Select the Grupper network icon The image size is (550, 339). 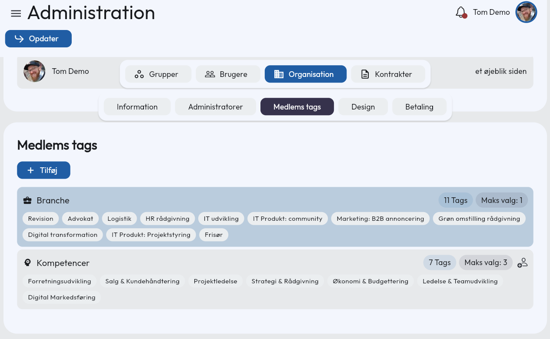point(139,74)
